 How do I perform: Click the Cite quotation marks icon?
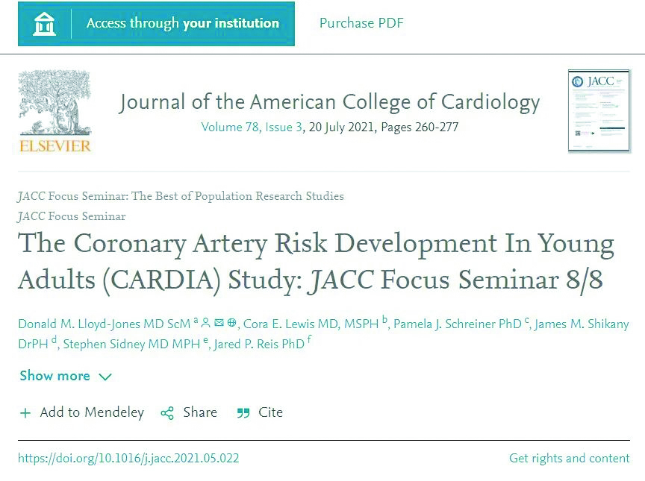point(243,413)
